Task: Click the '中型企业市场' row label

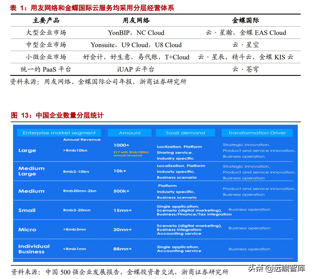Action: pyautogui.click(x=46, y=45)
